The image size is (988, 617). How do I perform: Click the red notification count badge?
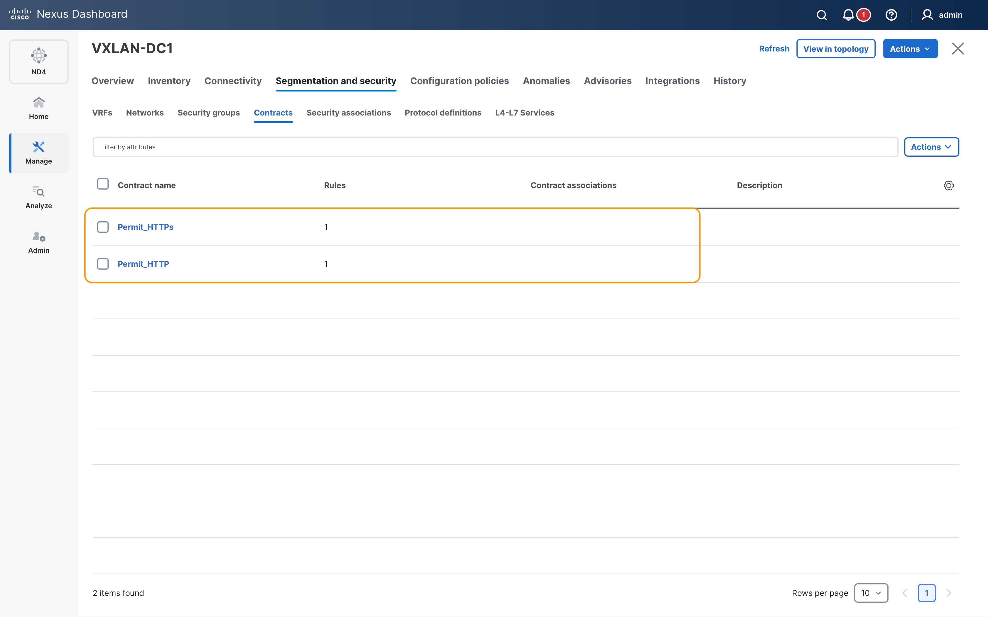(x=863, y=15)
